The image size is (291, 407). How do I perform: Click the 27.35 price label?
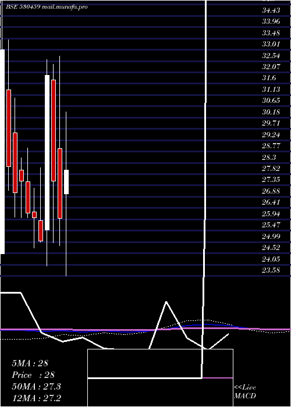pyautogui.click(x=271, y=180)
